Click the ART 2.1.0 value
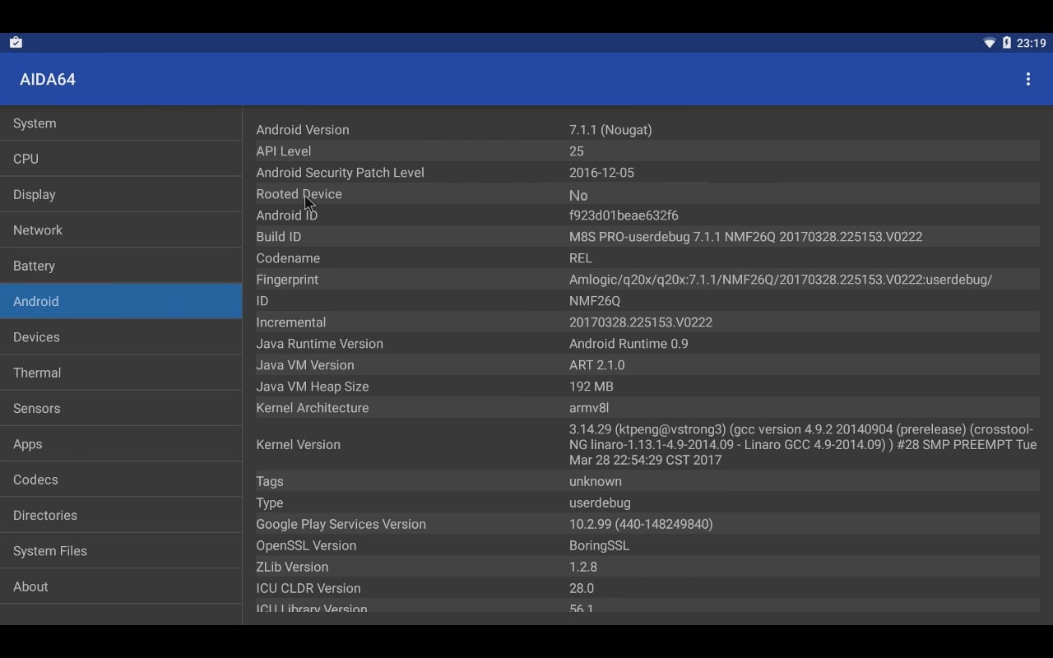Image resolution: width=1053 pixels, height=658 pixels. coord(596,365)
